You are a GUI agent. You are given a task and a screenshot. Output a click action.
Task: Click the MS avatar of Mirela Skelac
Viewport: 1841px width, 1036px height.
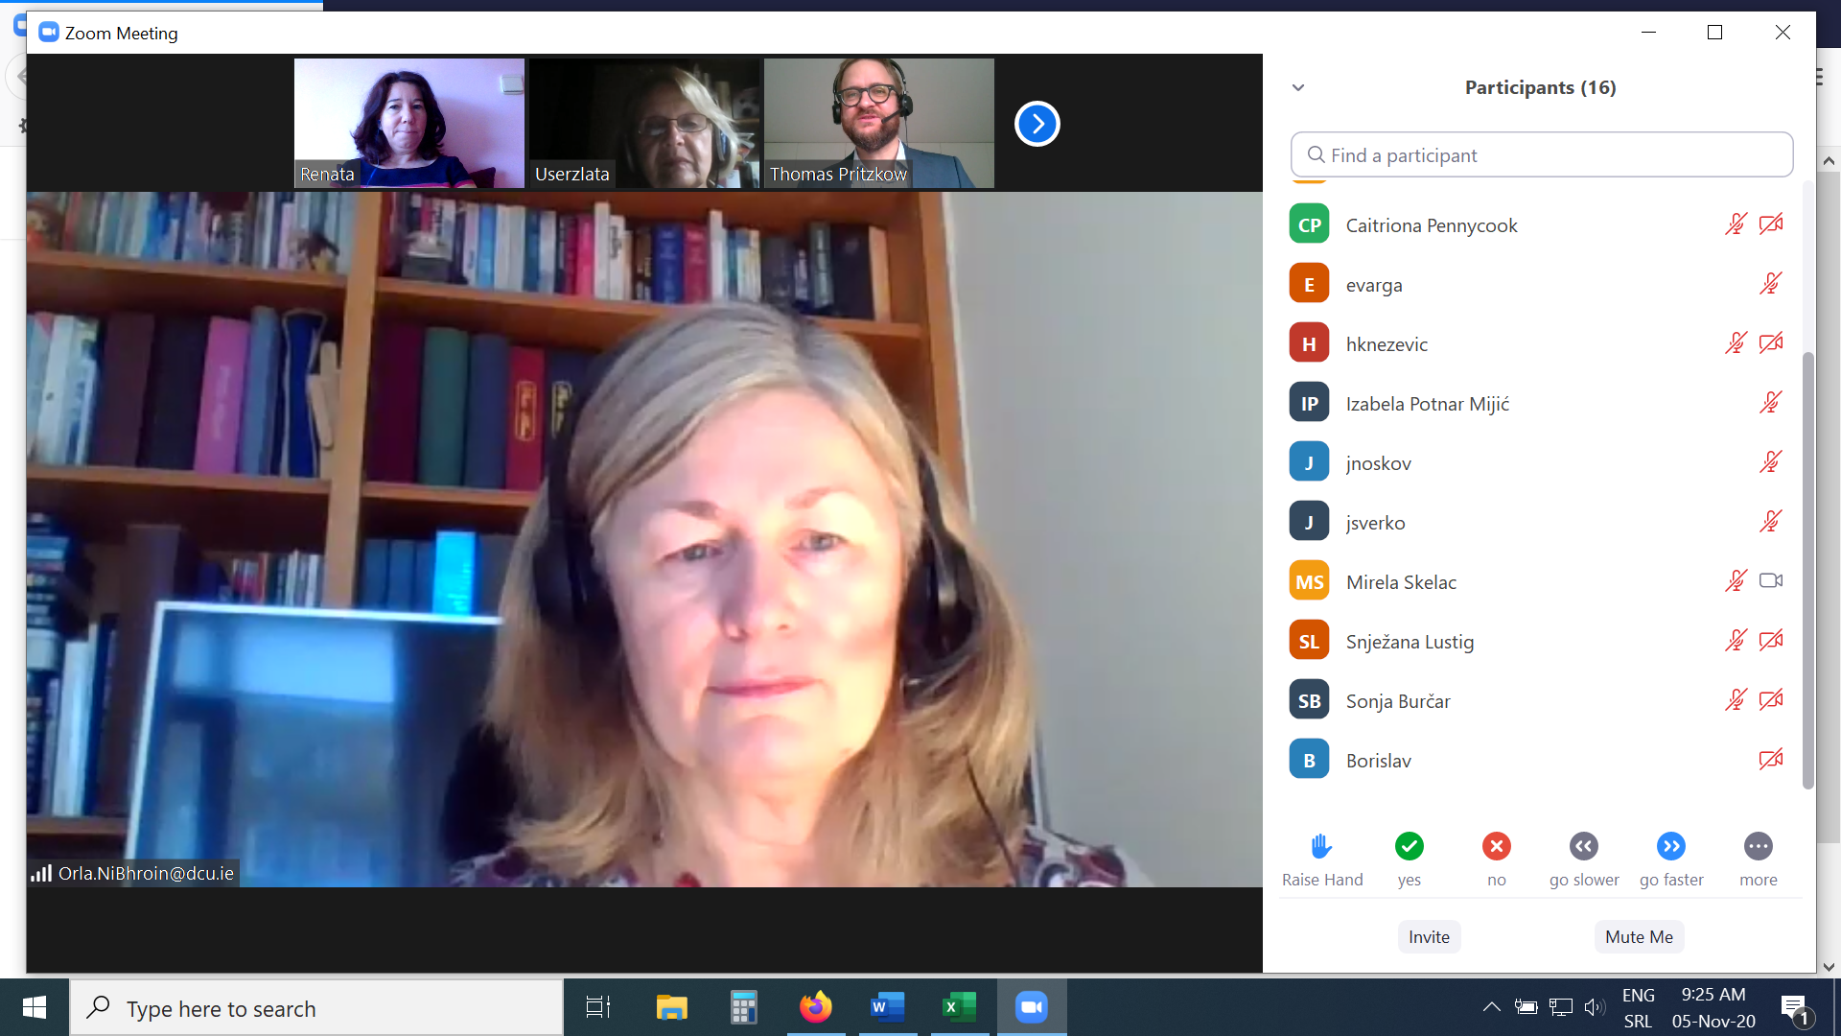click(x=1309, y=581)
